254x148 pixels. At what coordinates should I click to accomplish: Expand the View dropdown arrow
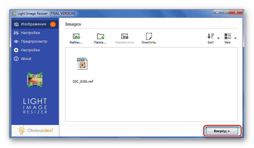235,38
